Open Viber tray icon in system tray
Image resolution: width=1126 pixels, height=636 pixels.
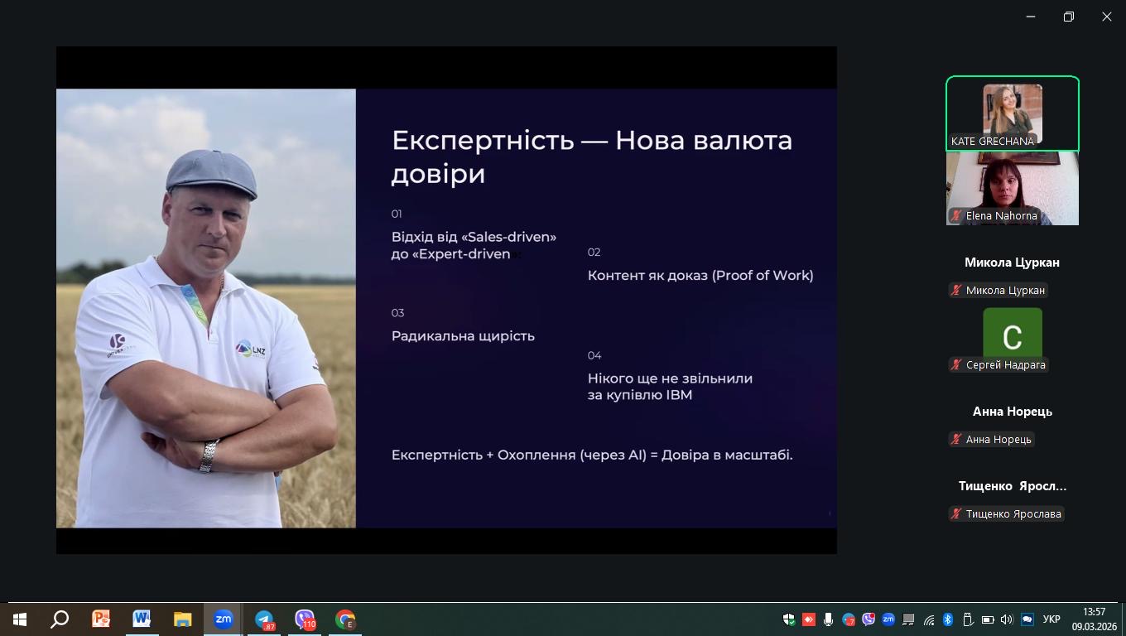(869, 619)
